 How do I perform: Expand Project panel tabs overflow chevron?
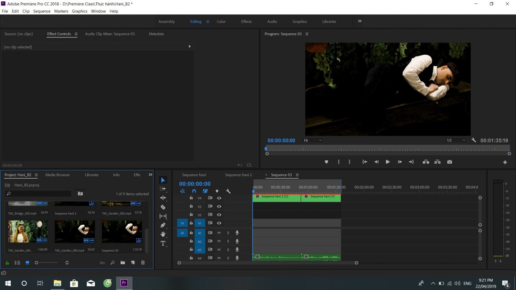pyautogui.click(x=150, y=175)
